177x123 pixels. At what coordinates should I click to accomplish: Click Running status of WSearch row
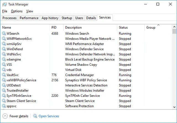click(x=125, y=33)
